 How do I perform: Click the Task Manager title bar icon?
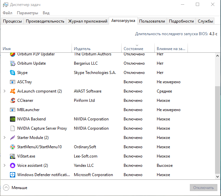click(6, 5)
